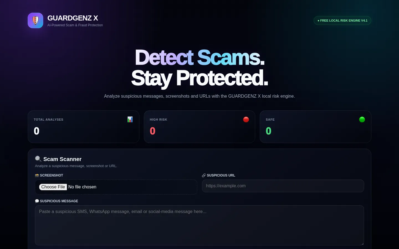Click the green circle Safe icon
The height and width of the screenshot is (249, 399).
pos(362,120)
